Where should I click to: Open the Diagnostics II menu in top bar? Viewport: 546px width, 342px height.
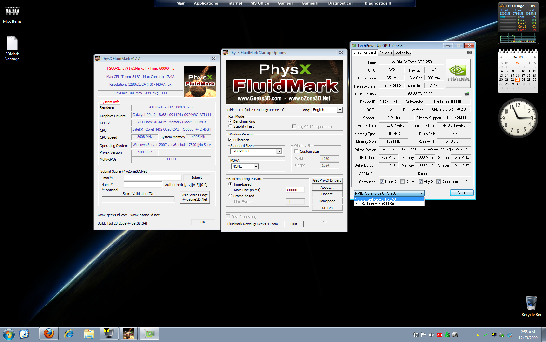pos(378,3)
